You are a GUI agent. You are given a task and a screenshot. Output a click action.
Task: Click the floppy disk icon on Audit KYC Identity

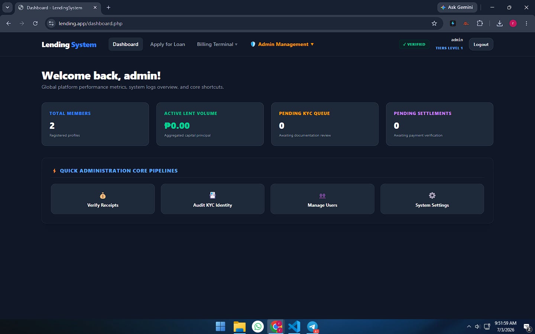(213, 195)
